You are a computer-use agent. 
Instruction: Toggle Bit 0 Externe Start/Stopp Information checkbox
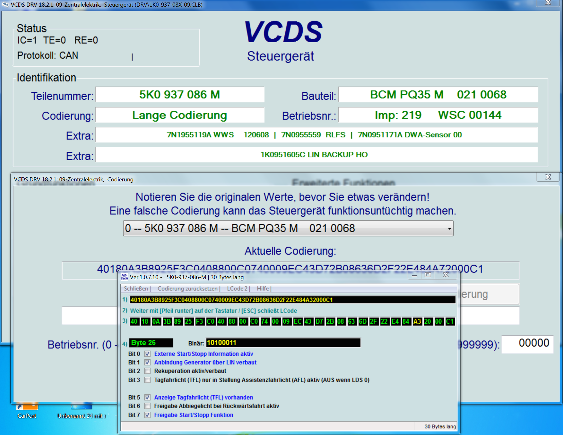click(147, 354)
